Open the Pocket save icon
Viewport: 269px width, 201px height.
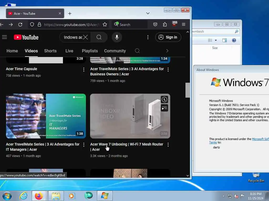[x=155, y=24]
